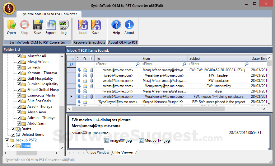Open the About info icon

click(129, 25)
